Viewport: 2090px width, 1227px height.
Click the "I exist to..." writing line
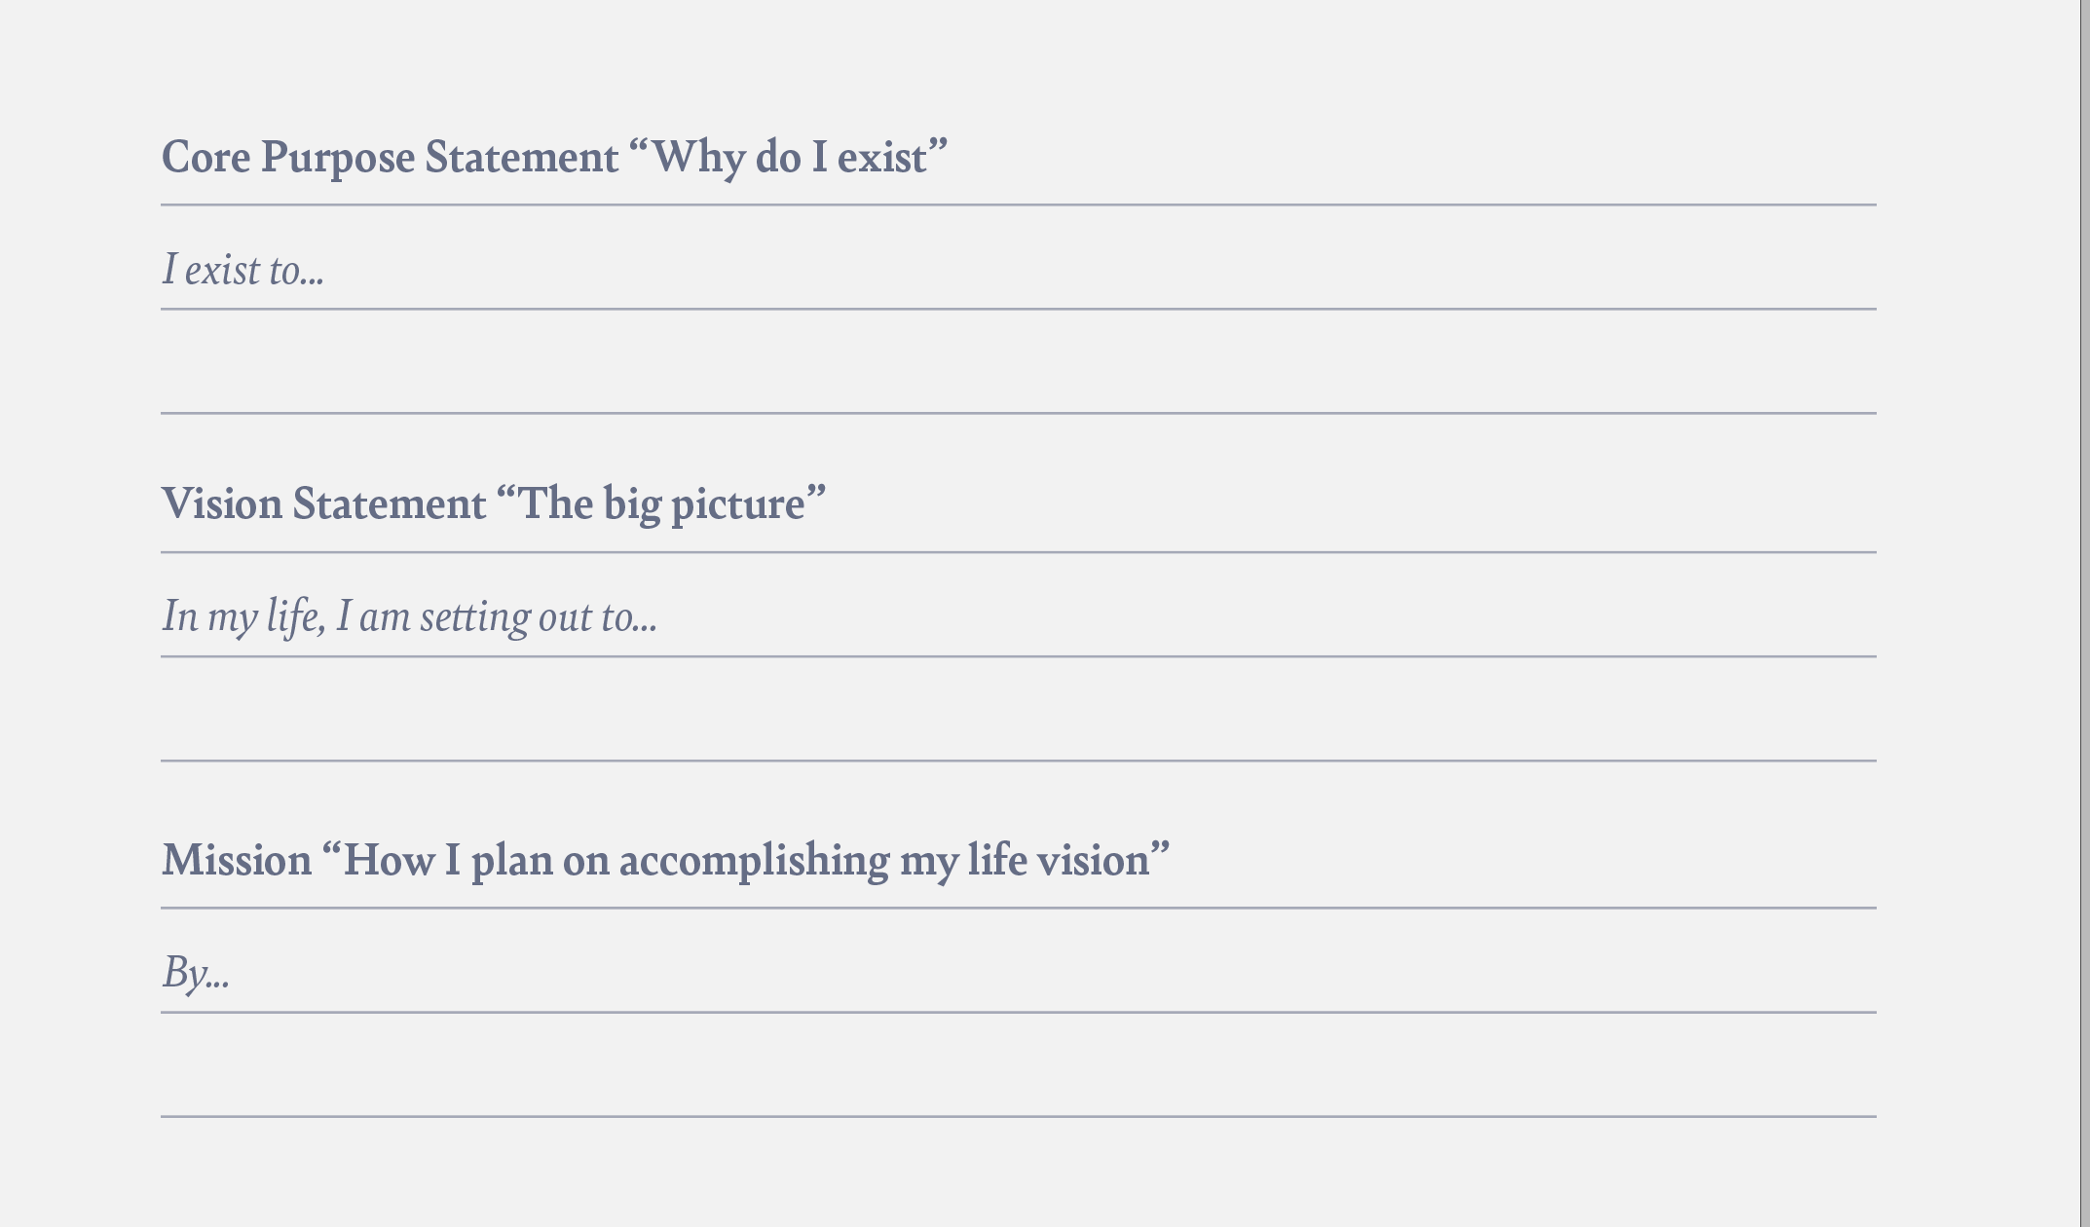1018,258
